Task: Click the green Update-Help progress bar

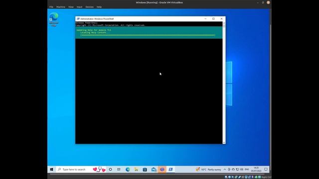Action: pyautogui.click(x=148, y=35)
